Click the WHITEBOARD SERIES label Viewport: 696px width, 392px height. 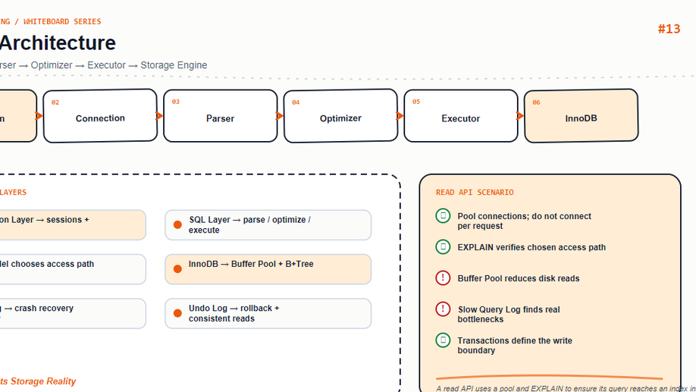click(62, 21)
